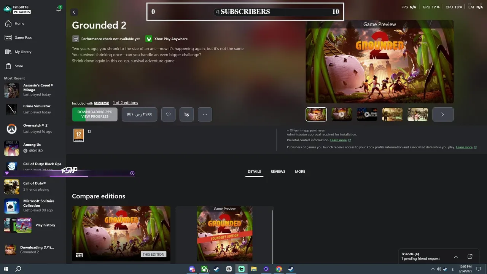Open the Fshp8178 profile avatar
The image size is (487, 274).
point(8,9)
